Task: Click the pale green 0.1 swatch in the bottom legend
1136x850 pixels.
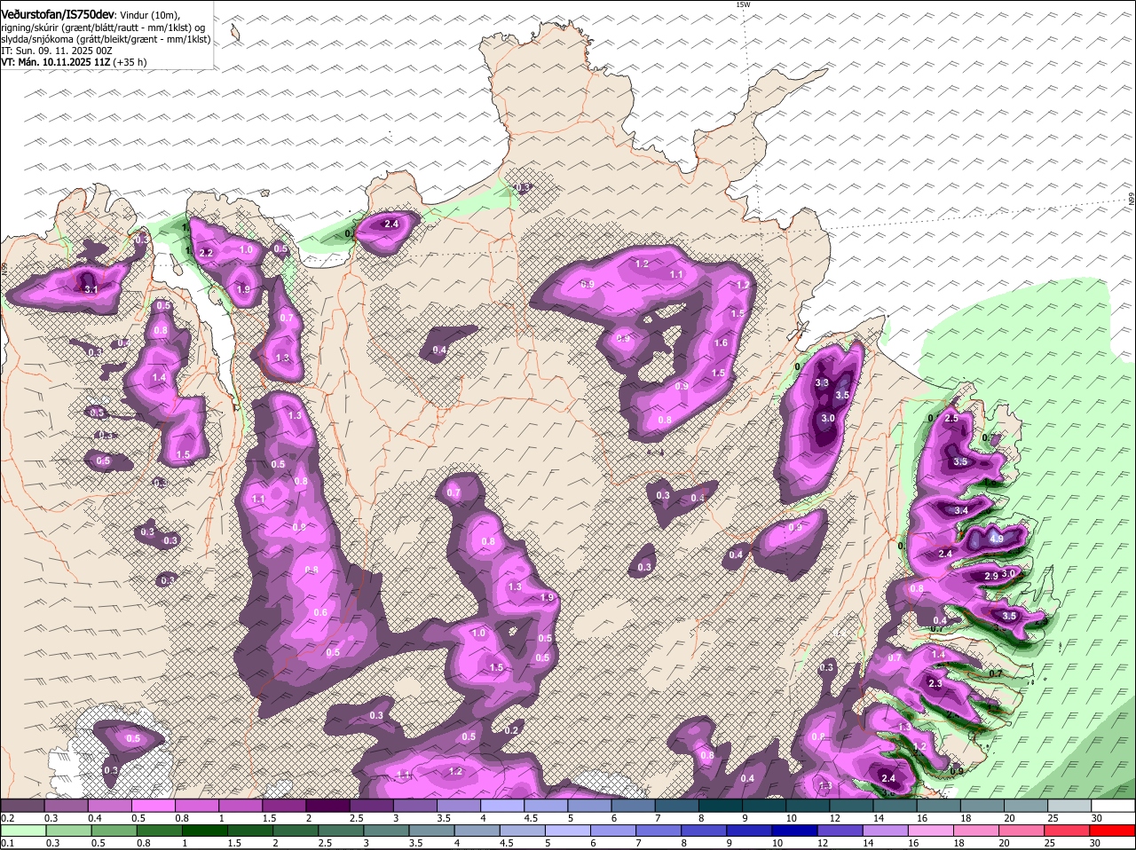Action: pos(21,830)
